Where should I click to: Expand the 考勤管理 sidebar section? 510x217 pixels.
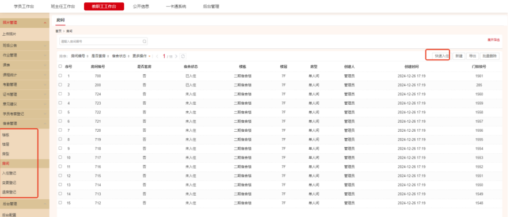pos(45,85)
